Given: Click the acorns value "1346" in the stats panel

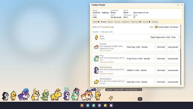Looking at the screenshot, I should tap(95, 17).
